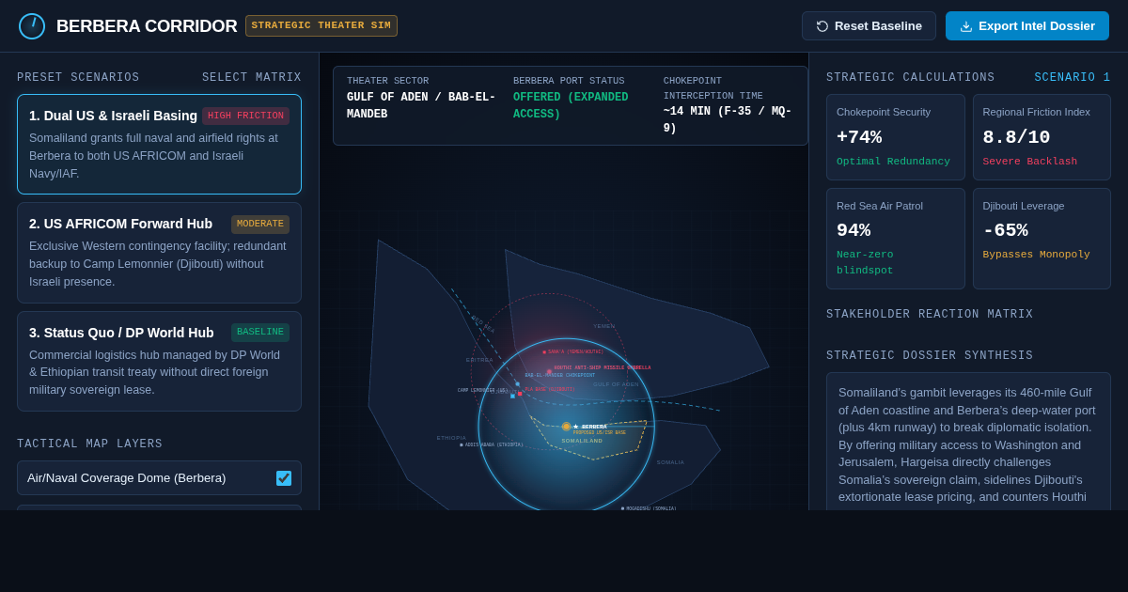This screenshot has width=1128, height=592.
Task: Click the HIGH FRICTION badge
Action: tap(245, 117)
